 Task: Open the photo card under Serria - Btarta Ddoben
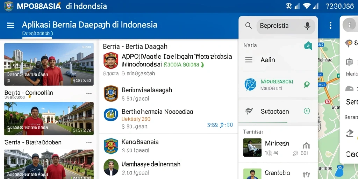[49, 164]
